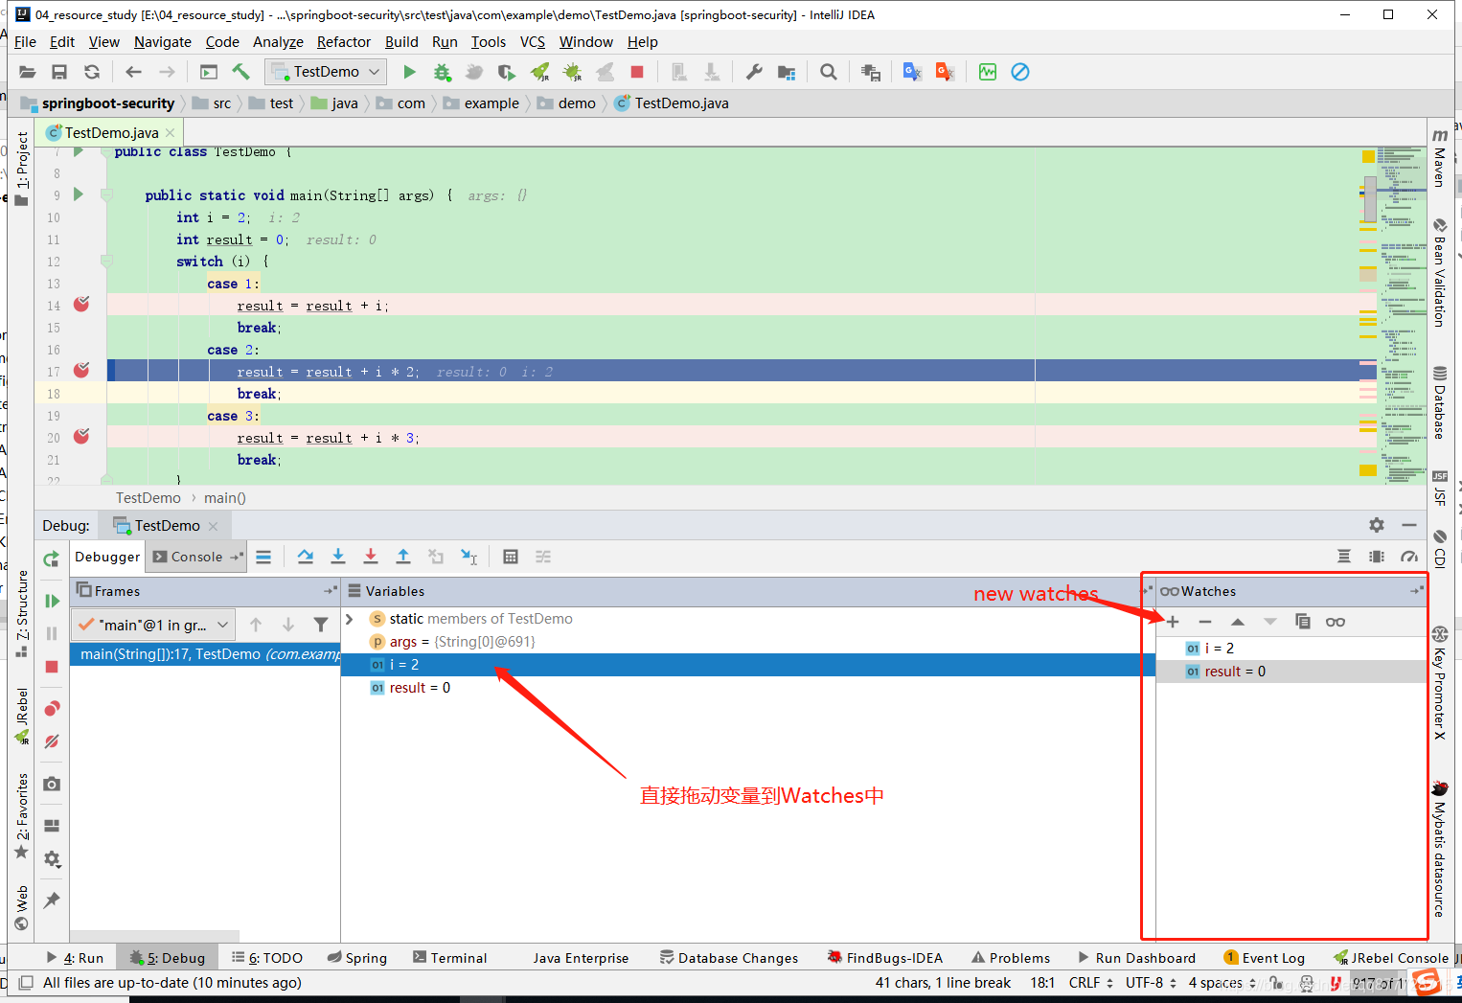Open the main thread selector dropdown

(153, 625)
